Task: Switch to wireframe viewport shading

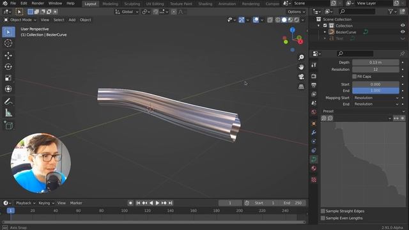Action: [x=278, y=20]
